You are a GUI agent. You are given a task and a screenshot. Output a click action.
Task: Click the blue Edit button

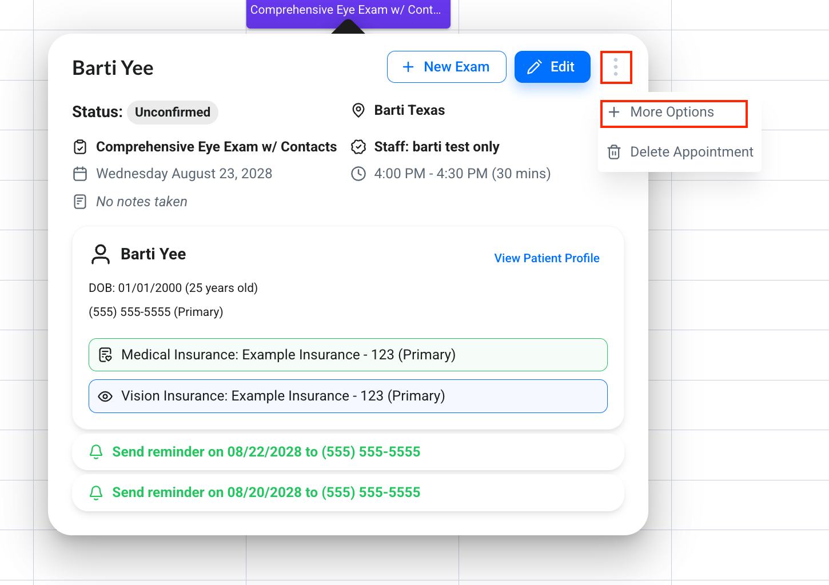pos(552,67)
